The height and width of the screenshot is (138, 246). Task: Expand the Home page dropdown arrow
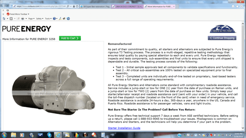click(7, 19)
